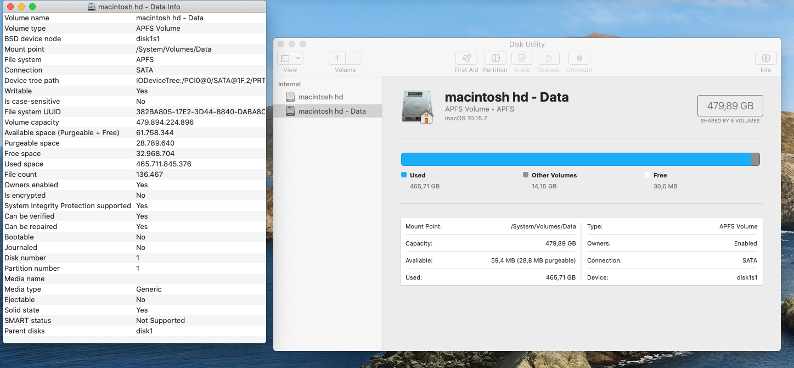Click the "14,15 GB" Other Volumes value
Image resolution: width=794 pixels, height=368 pixels.
[544, 186]
